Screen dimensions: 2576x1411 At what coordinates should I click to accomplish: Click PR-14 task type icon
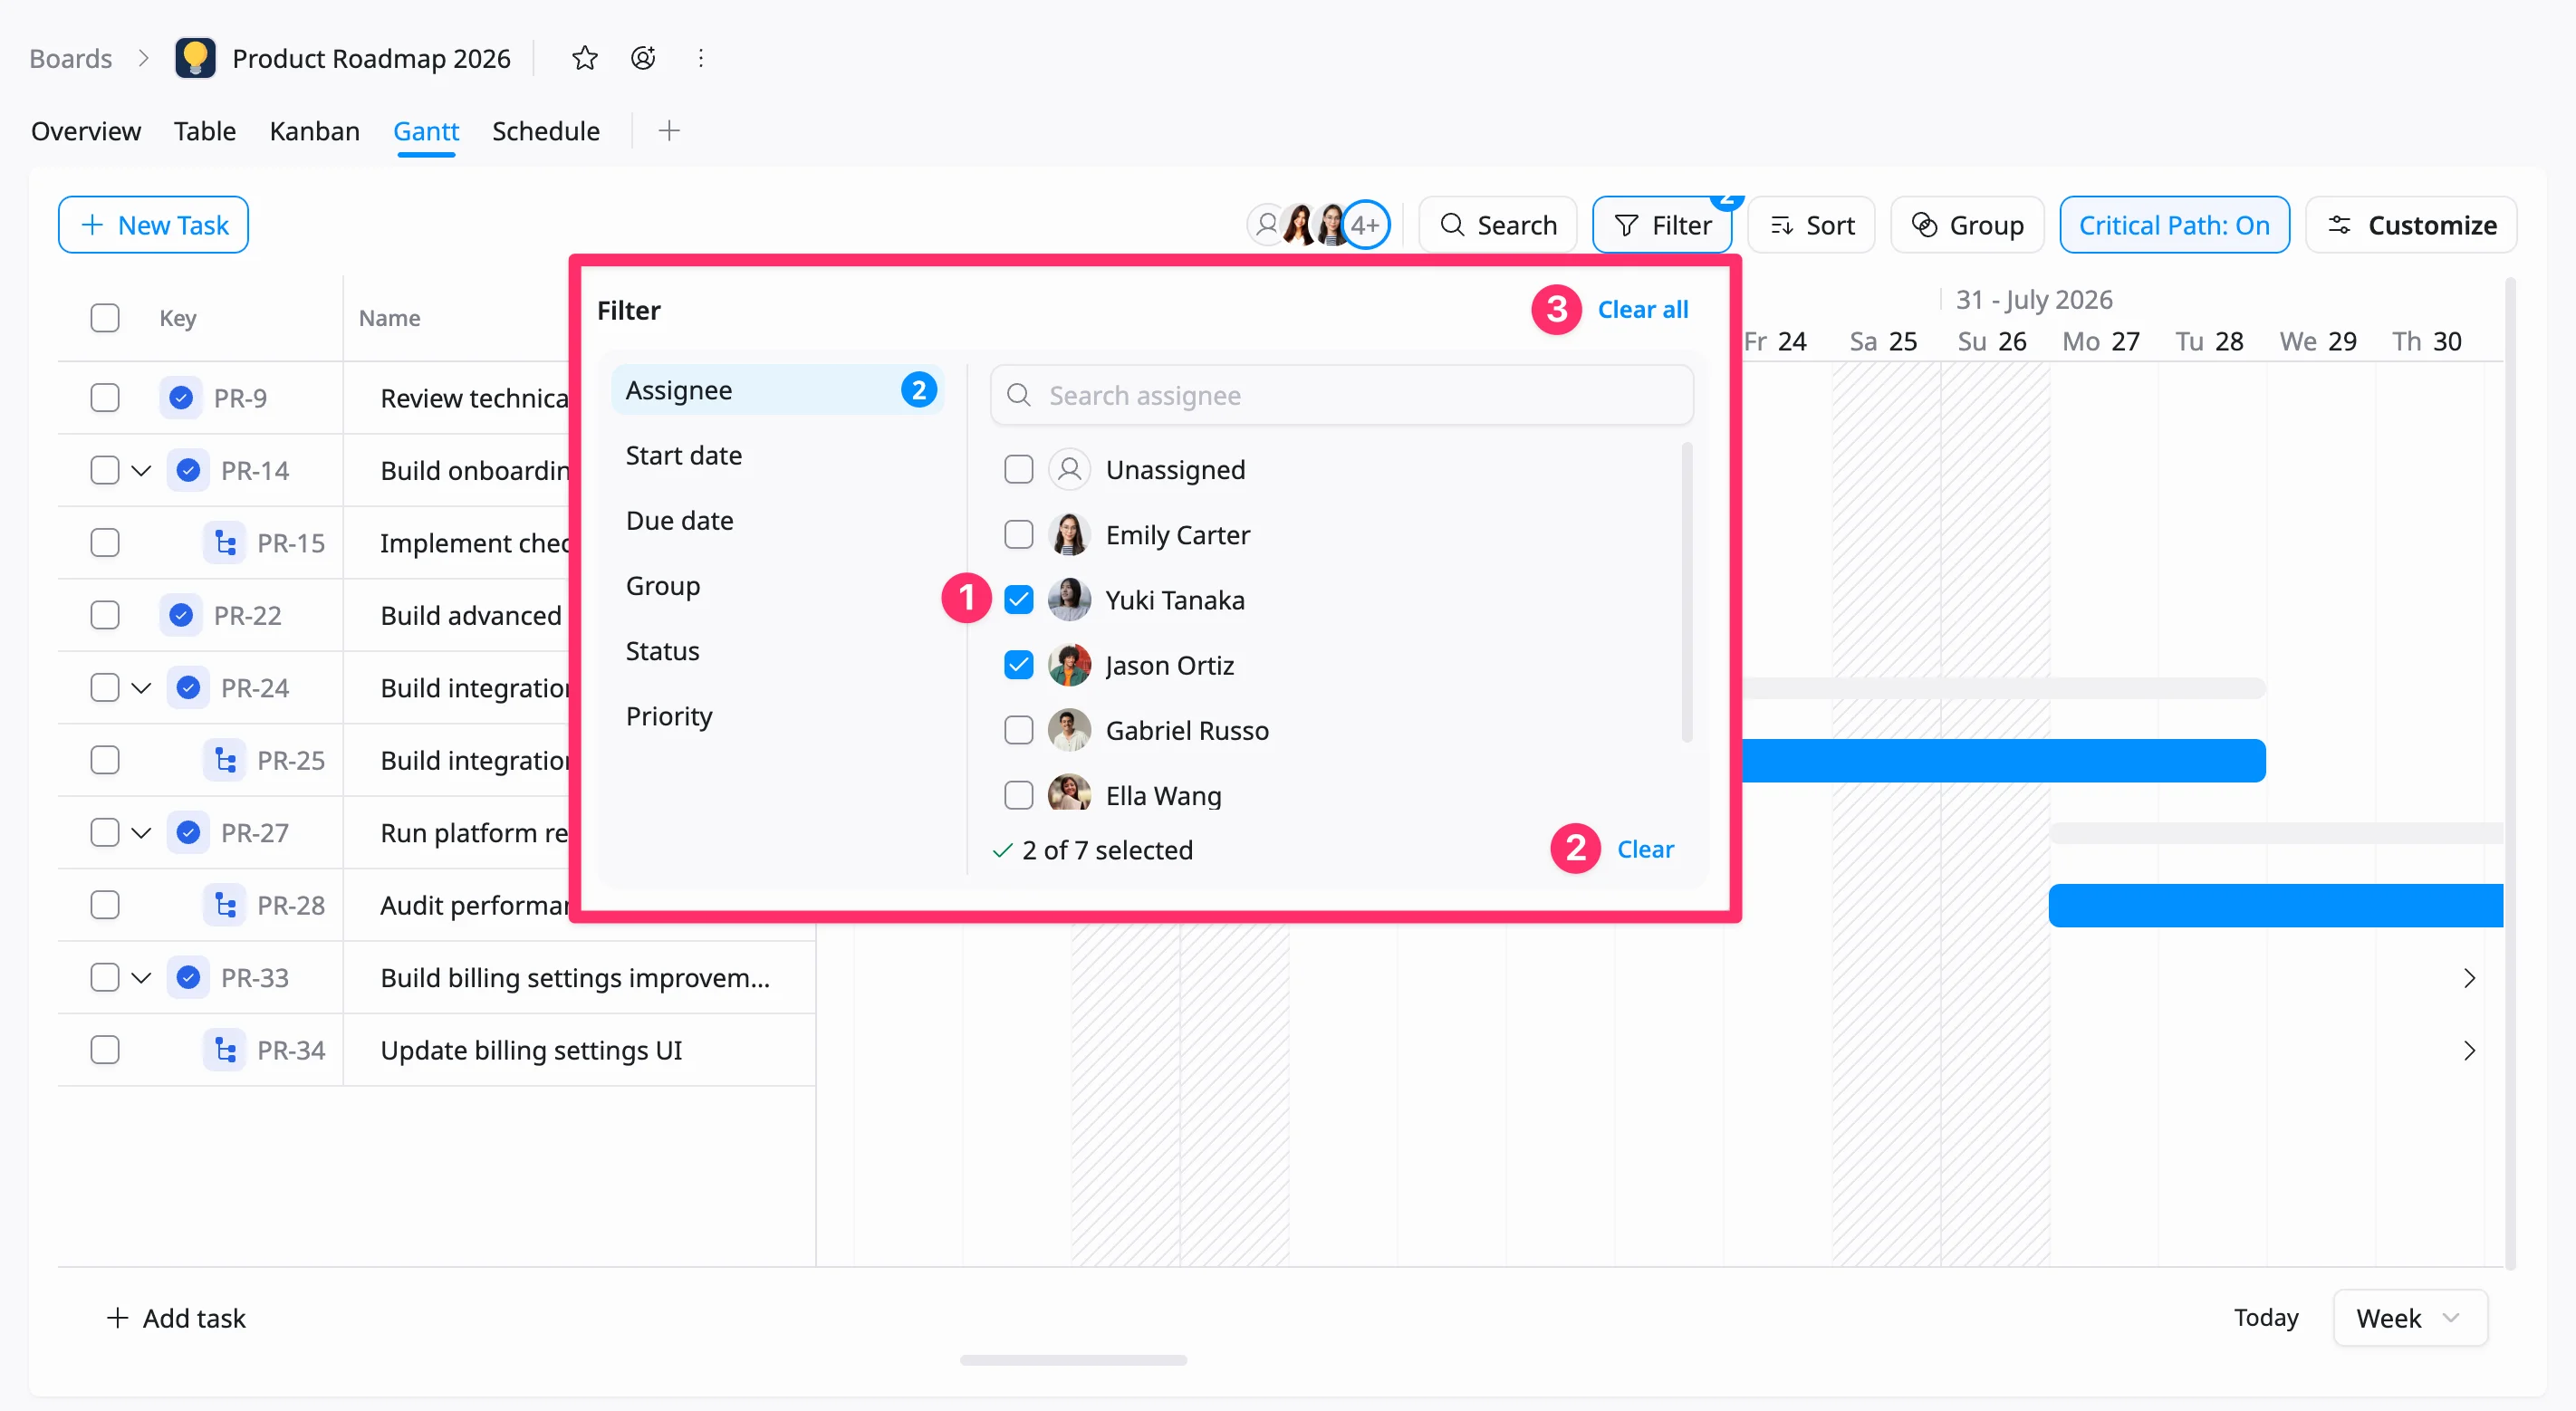click(188, 470)
